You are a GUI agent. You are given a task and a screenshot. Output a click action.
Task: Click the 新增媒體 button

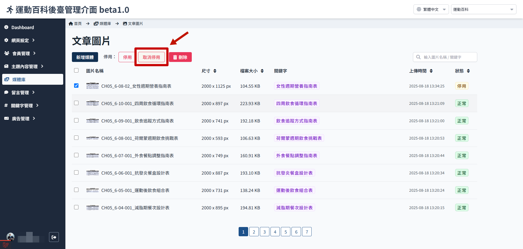point(85,57)
